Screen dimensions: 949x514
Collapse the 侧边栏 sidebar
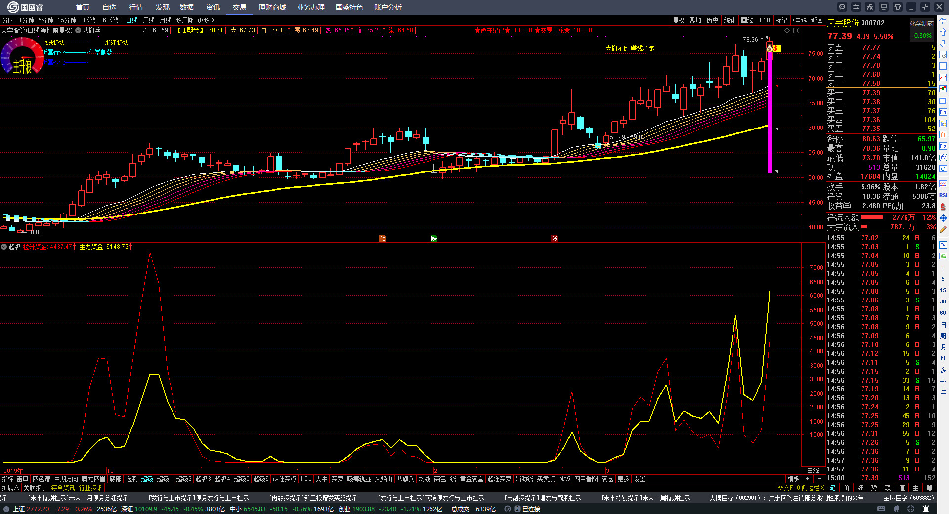click(813, 488)
